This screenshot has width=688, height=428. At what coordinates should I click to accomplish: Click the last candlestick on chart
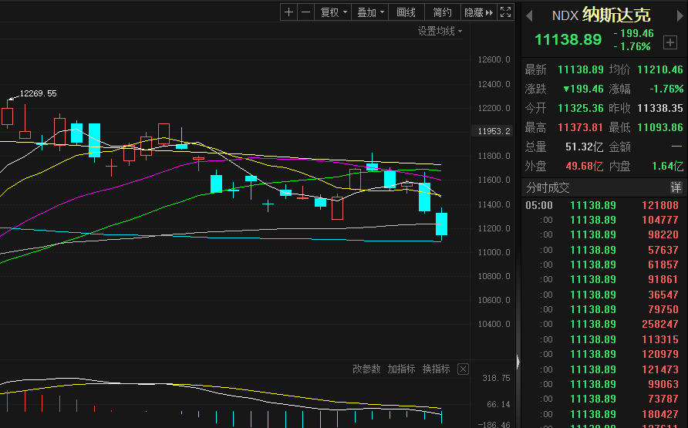(442, 224)
